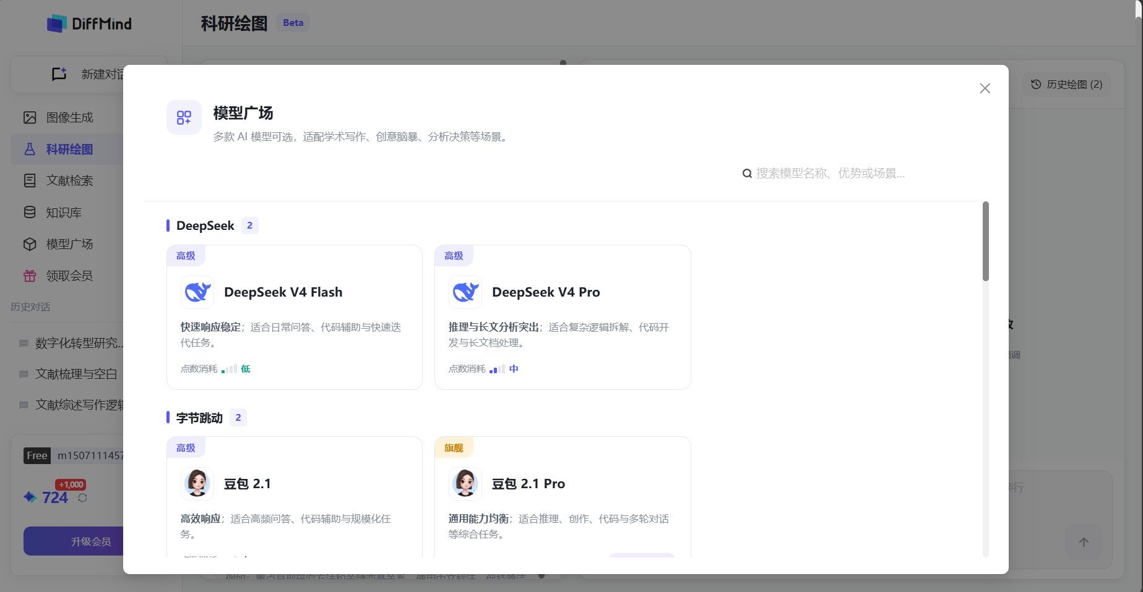Click the 724 points balance
This screenshot has height=592, width=1143.
click(55, 497)
